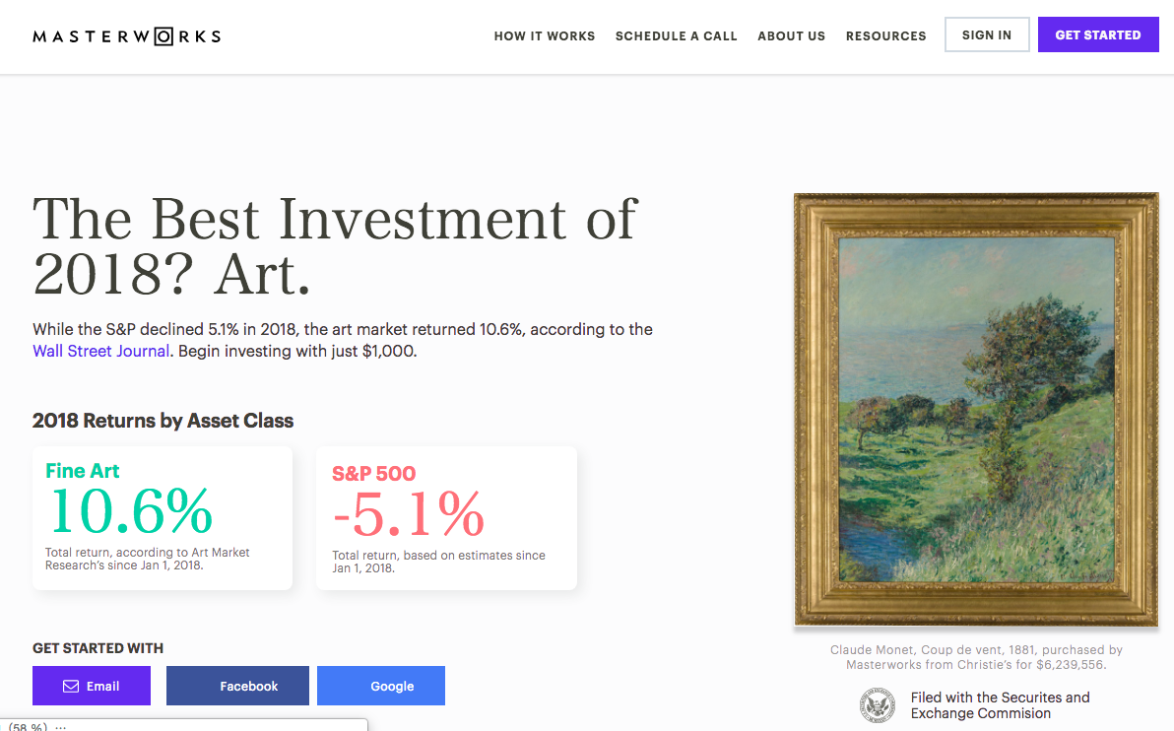The height and width of the screenshot is (731, 1174).
Task: Click the Masterworks logo
Action: click(126, 36)
